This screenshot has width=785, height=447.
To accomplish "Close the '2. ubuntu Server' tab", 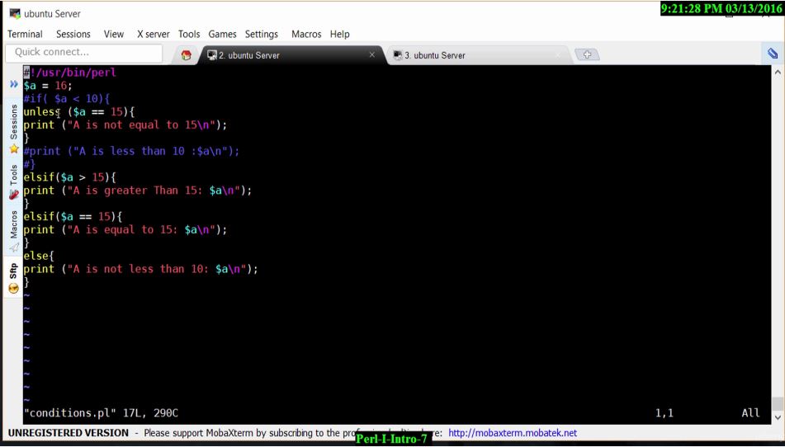I will tap(372, 54).
